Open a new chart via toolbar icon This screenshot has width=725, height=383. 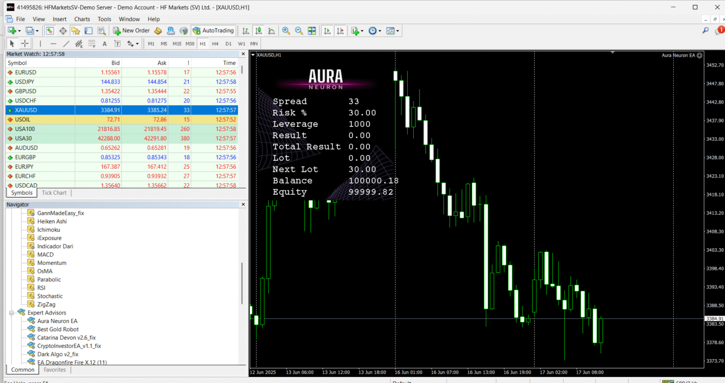(11, 31)
